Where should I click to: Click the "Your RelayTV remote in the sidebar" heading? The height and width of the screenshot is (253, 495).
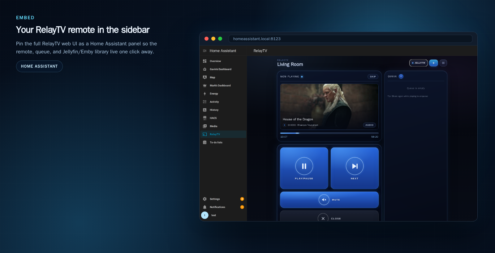coord(83,30)
